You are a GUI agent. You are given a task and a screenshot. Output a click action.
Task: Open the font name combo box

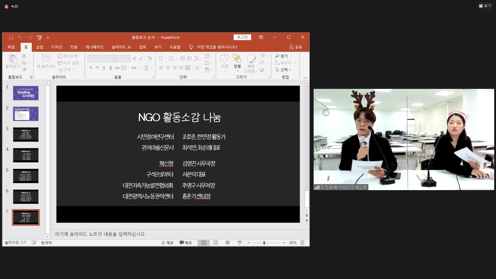pyautogui.click(x=101, y=59)
